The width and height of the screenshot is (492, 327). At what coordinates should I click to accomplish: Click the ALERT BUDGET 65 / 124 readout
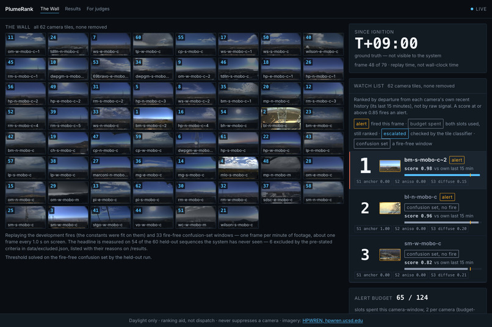click(391, 298)
